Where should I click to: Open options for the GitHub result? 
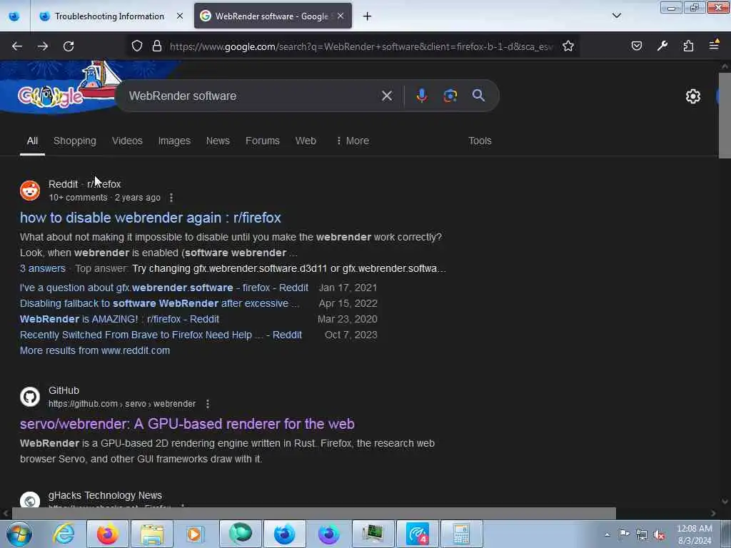208,404
